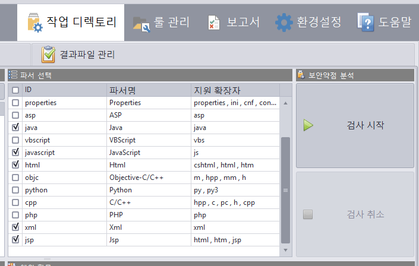419x266 pixels.
Task: Click the green play arrow icon
Action: coord(308,125)
